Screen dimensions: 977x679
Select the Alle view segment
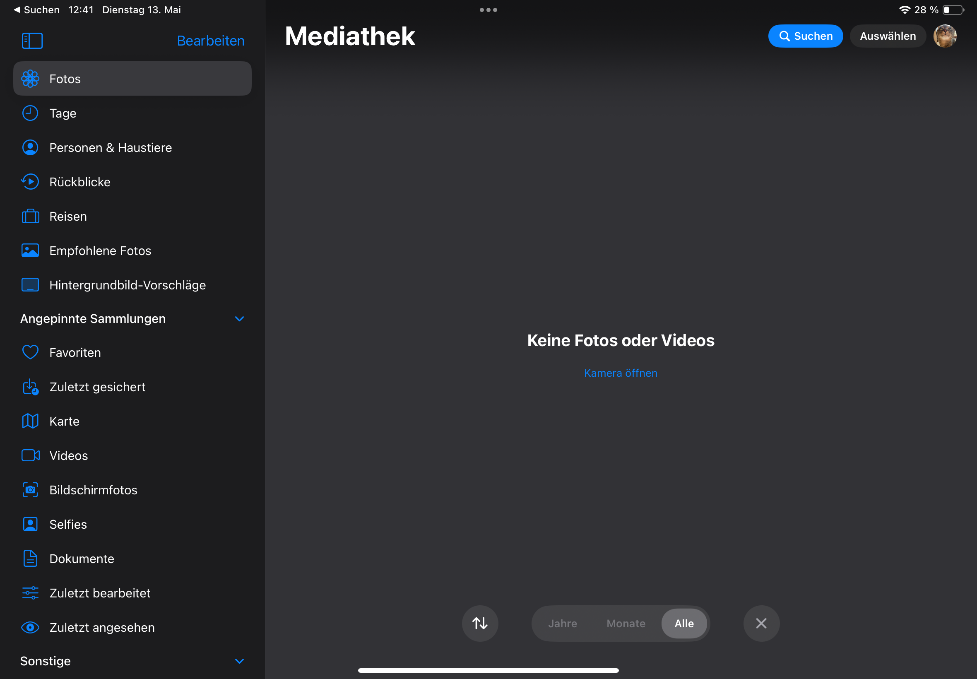684,623
